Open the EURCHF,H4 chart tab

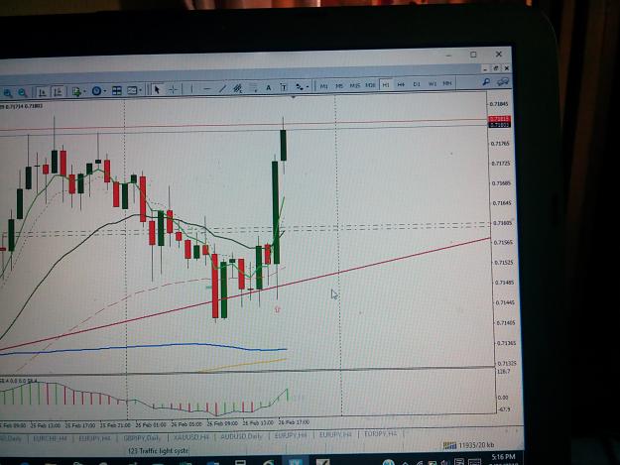(50, 438)
